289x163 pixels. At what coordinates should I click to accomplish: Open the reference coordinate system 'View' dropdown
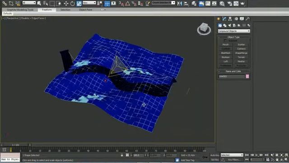pyautogui.click(x=89, y=3)
